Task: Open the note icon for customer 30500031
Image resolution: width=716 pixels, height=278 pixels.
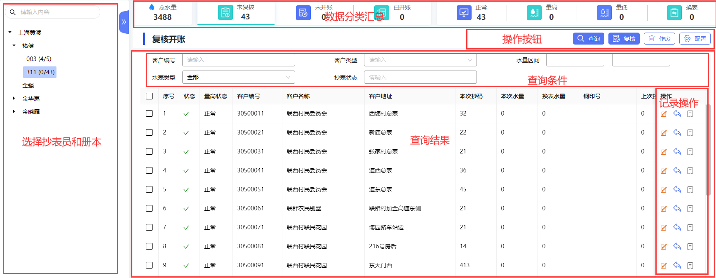Action: pyautogui.click(x=690, y=152)
